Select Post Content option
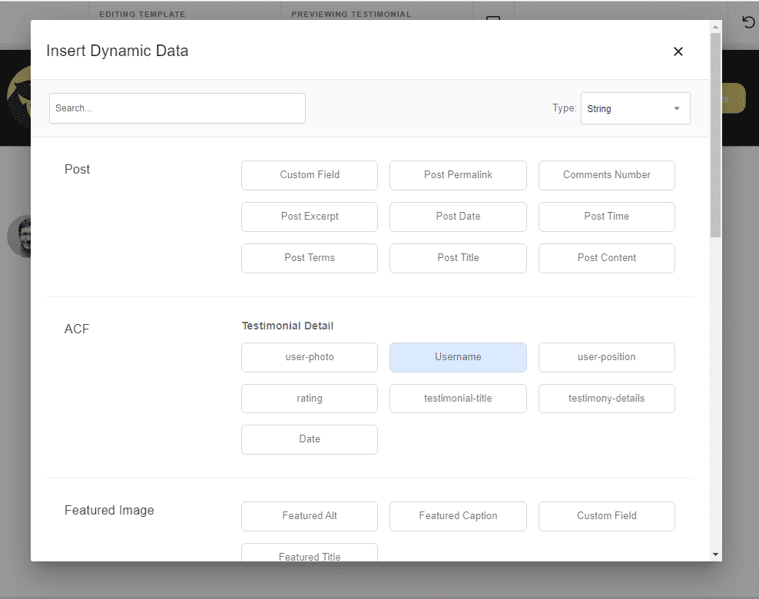The width and height of the screenshot is (759, 599). click(607, 258)
